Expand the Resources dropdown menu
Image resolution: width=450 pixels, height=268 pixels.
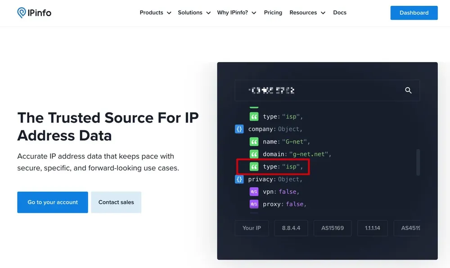pyautogui.click(x=307, y=13)
